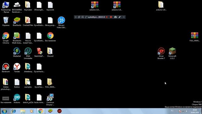
Task: Expand the hidden tray icons arrow
Action: [x=176, y=111]
